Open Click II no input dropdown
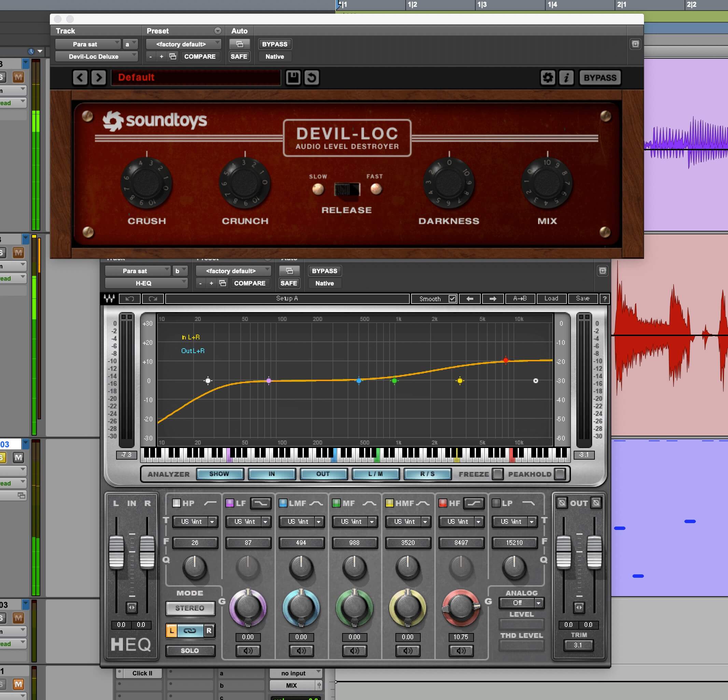The width and height of the screenshot is (728, 700). tap(296, 673)
